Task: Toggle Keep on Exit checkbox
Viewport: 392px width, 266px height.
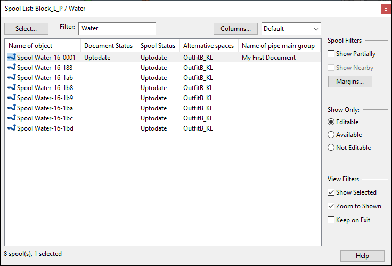Action: point(331,220)
